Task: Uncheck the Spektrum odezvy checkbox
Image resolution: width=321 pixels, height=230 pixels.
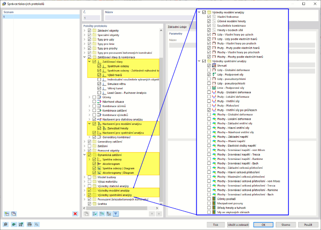Action: tap(99, 66)
